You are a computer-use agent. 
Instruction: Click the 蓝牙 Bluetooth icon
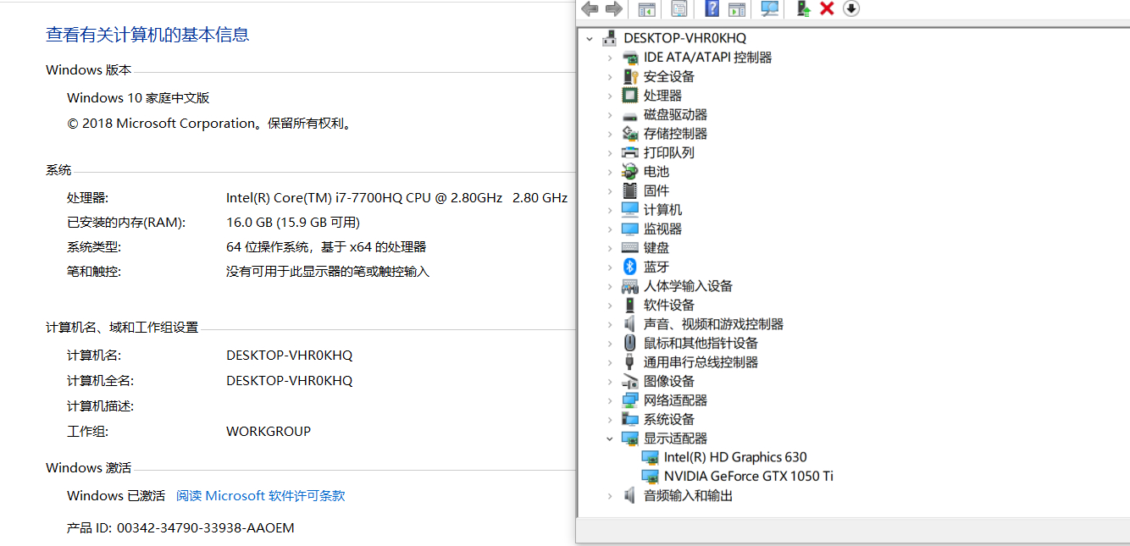[629, 267]
